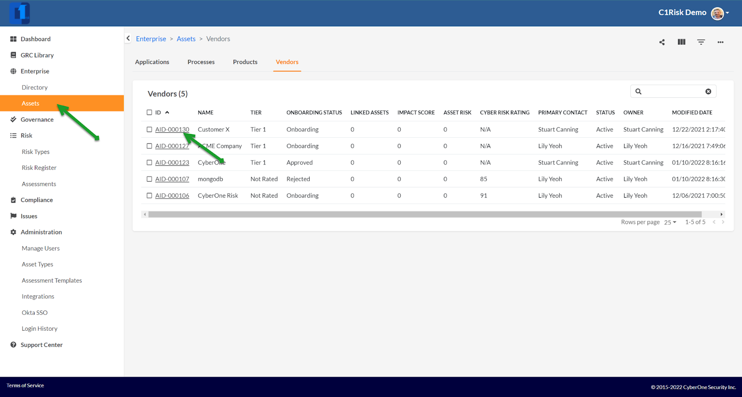742x397 pixels.
Task: Open vendor AID-000130 link
Action: [x=172, y=129]
